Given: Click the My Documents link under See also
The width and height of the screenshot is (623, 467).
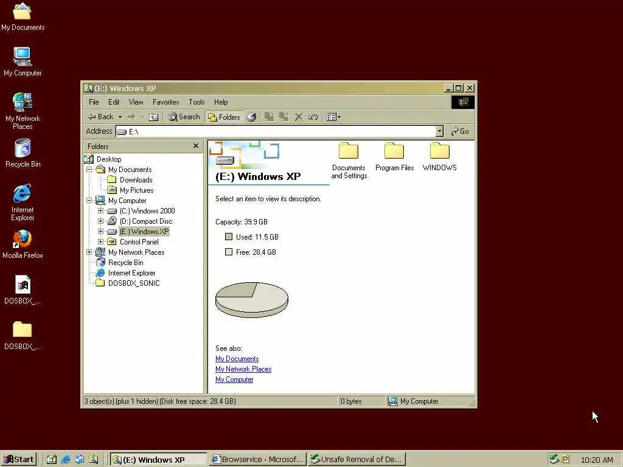Looking at the screenshot, I should [237, 359].
